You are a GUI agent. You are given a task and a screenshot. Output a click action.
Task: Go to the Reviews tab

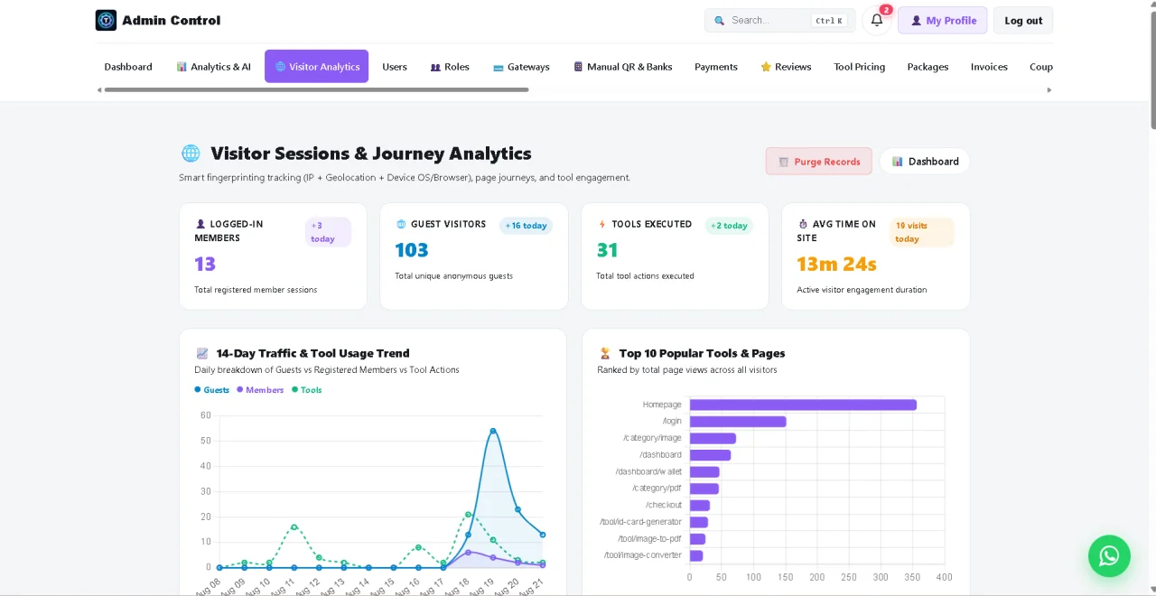786,67
